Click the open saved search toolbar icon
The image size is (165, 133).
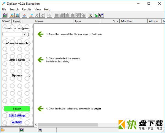12,15
